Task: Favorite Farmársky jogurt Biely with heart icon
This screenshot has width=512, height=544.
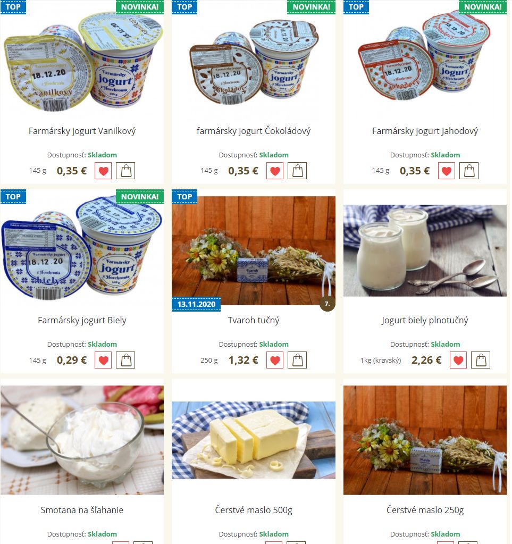Action: tap(103, 360)
